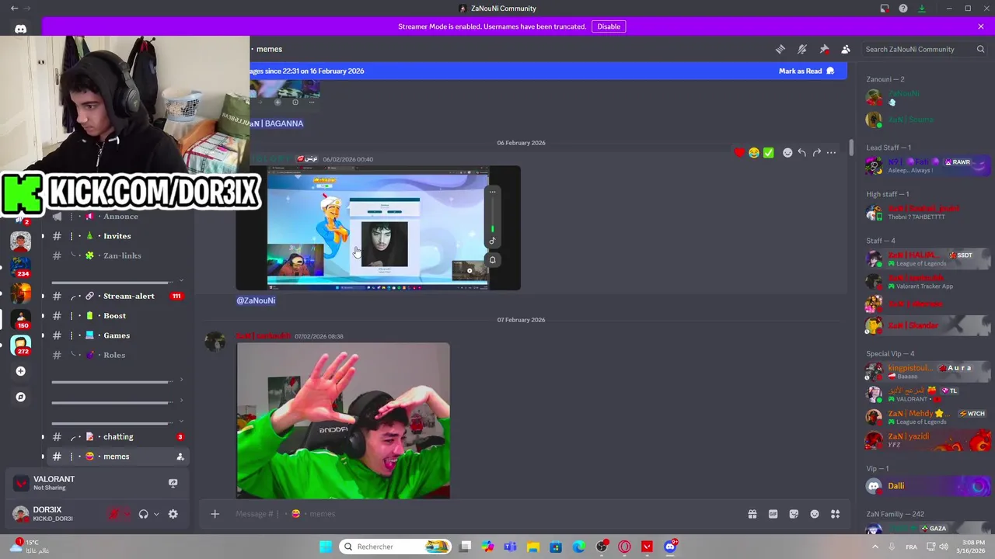This screenshot has height=559, width=995.
Task: Open GIF picker button
Action: pyautogui.click(x=773, y=514)
